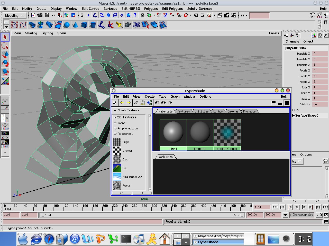Open the toolbox layout arrow button

(5, 152)
